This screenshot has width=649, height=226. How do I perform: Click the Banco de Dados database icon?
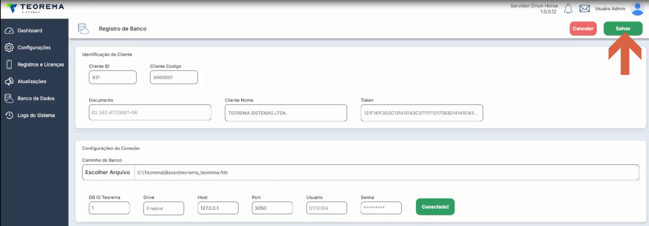coord(9,98)
